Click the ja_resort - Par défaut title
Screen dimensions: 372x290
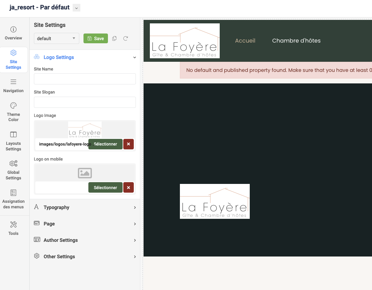coord(39,7)
